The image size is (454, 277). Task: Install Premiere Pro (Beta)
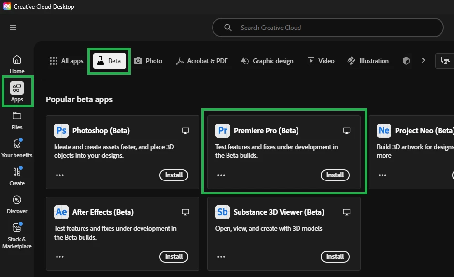(x=335, y=175)
